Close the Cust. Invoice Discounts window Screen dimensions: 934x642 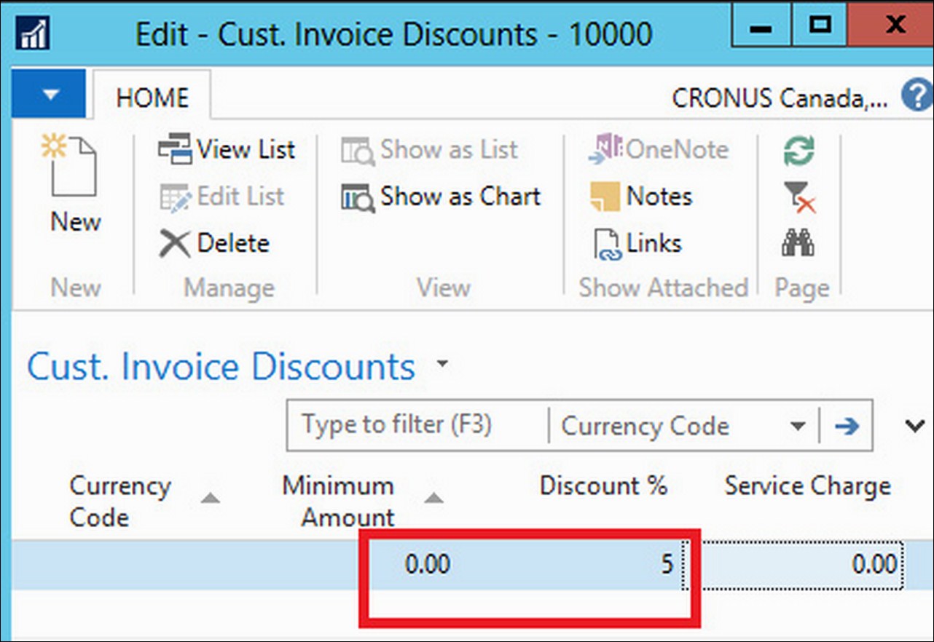point(891,25)
